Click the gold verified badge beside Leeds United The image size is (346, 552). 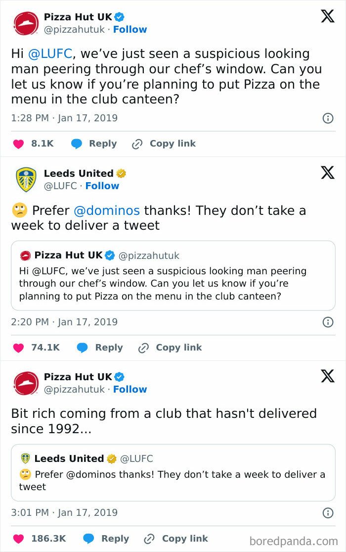pyautogui.click(x=120, y=173)
